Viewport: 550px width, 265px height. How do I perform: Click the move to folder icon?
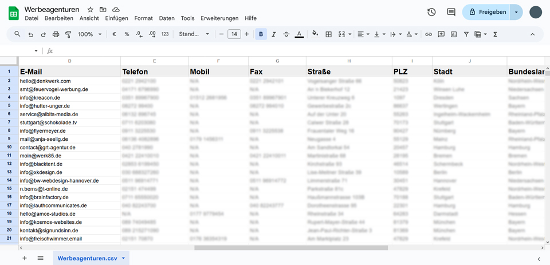pos(103,10)
